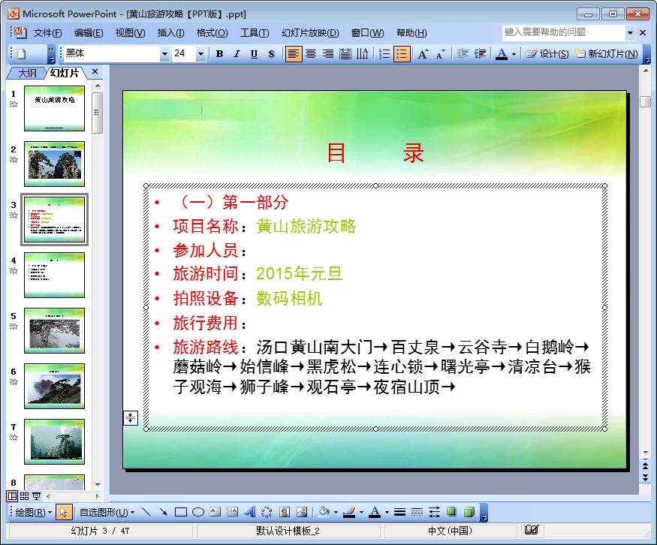The height and width of the screenshot is (545, 657).
Task: Open the 视图(V) menu
Action: (x=130, y=33)
